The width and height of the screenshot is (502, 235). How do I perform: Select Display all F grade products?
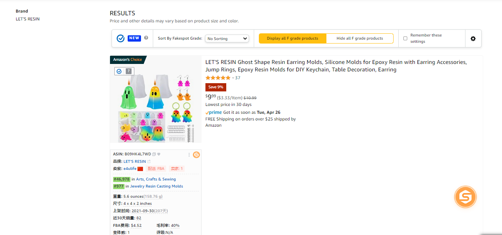pos(292,38)
